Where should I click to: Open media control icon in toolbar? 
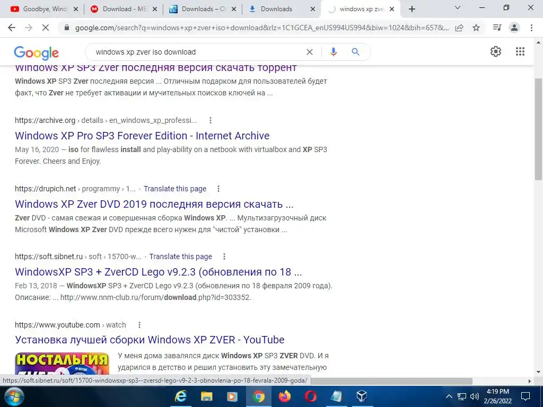pyautogui.click(x=497, y=28)
